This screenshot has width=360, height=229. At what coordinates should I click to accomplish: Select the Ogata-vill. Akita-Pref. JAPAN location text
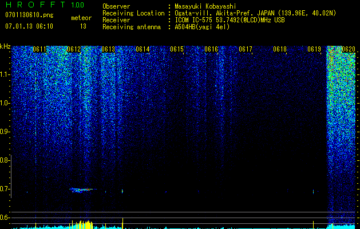pyautogui.click(x=224, y=13)
